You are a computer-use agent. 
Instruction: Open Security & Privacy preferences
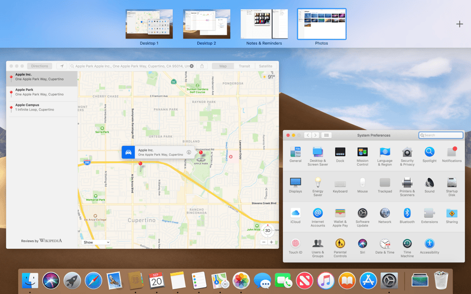[407, 156]
